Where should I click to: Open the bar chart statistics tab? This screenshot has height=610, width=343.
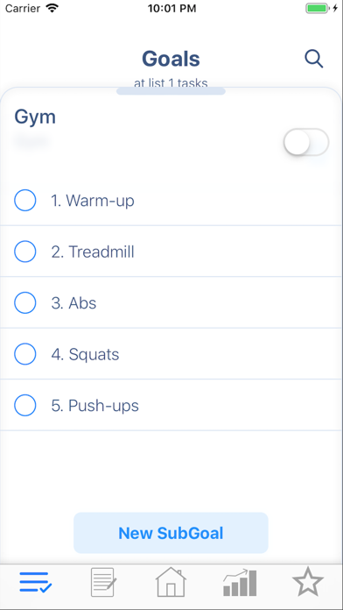[x=240, y=582]
